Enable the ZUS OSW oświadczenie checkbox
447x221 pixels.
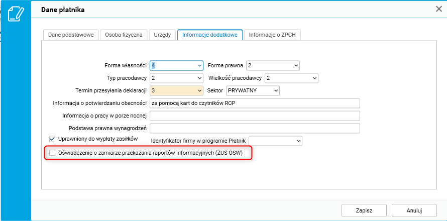tap(52, 153)
